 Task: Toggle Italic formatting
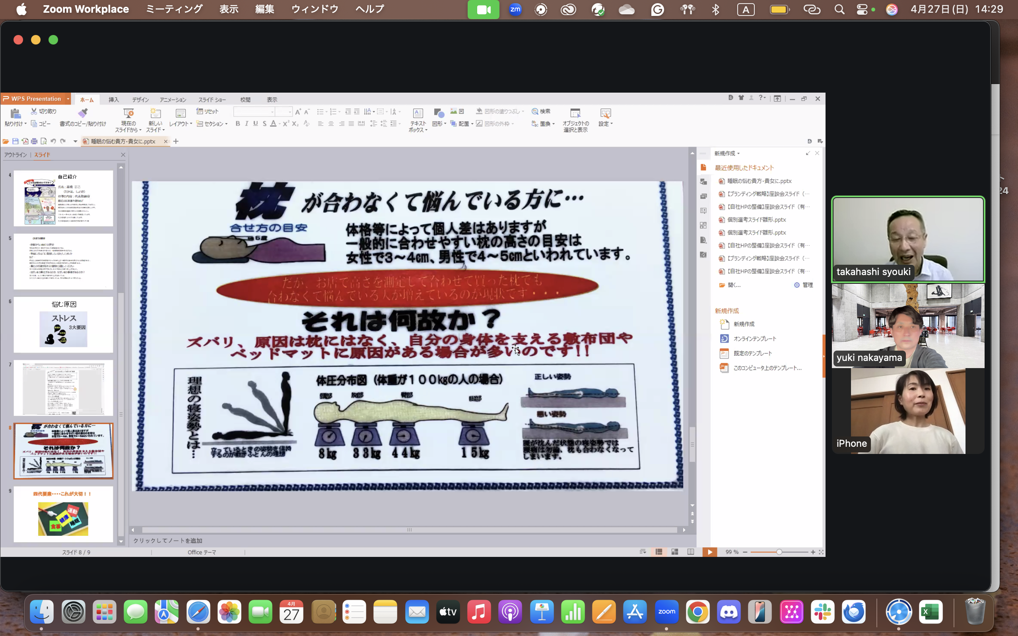(247, 124)
